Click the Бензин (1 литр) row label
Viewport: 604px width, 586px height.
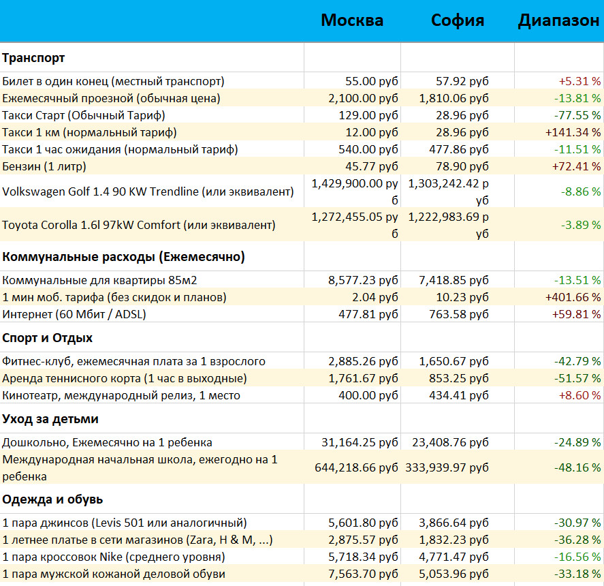pyautogui.click(x=44, y=166)
